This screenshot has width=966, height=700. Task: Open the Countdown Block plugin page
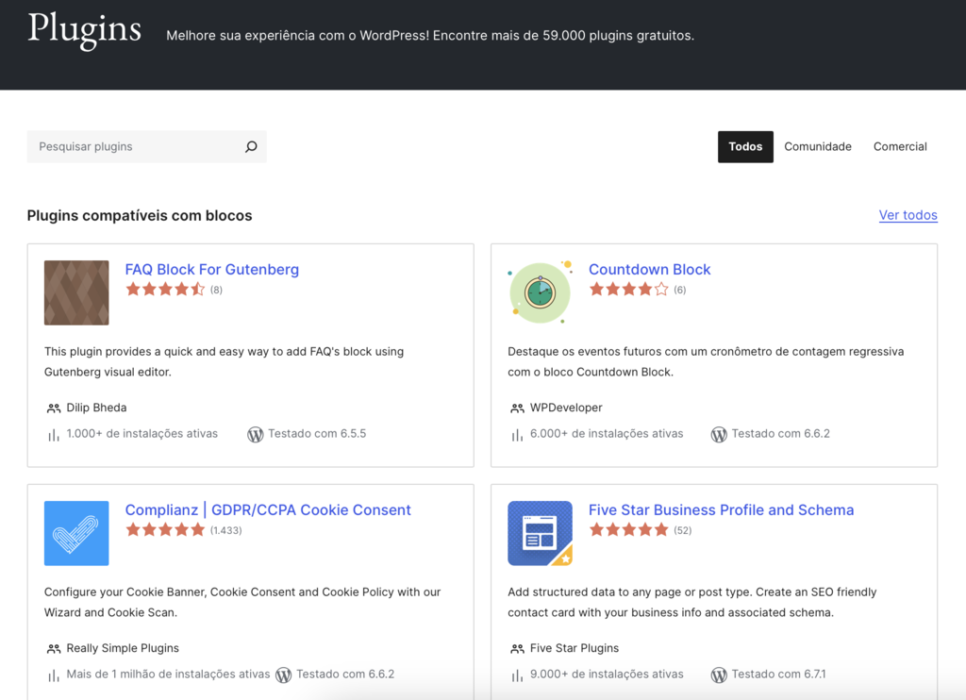649,269
